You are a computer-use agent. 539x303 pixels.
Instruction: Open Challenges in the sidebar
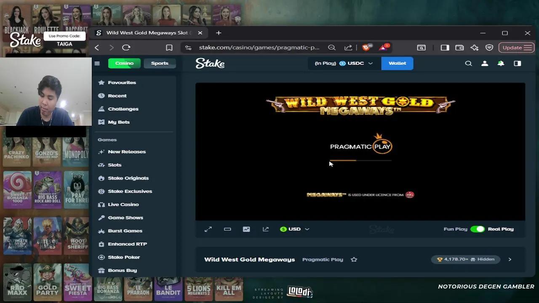coord(123,109)
